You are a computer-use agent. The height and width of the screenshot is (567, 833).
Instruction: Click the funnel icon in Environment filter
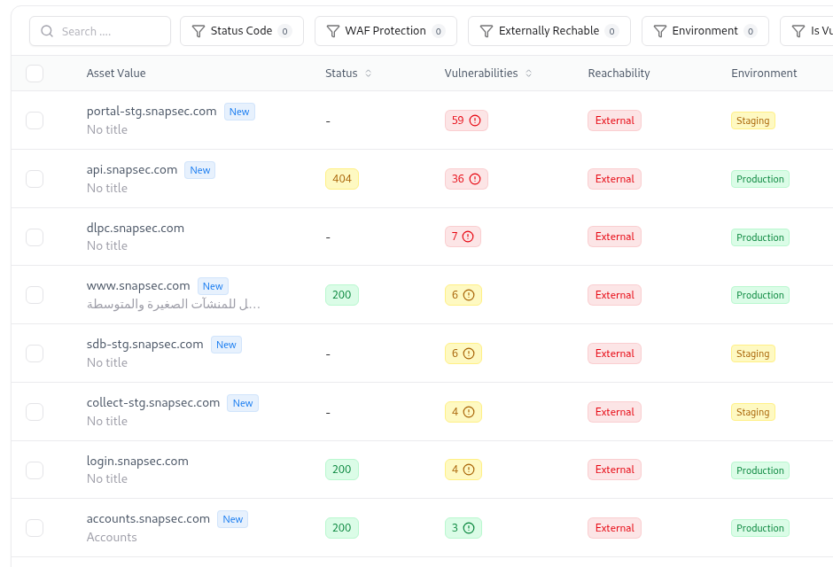(x=660, y=31)
